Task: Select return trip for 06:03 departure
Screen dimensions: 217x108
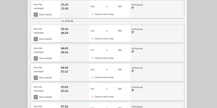Action: 104,58
